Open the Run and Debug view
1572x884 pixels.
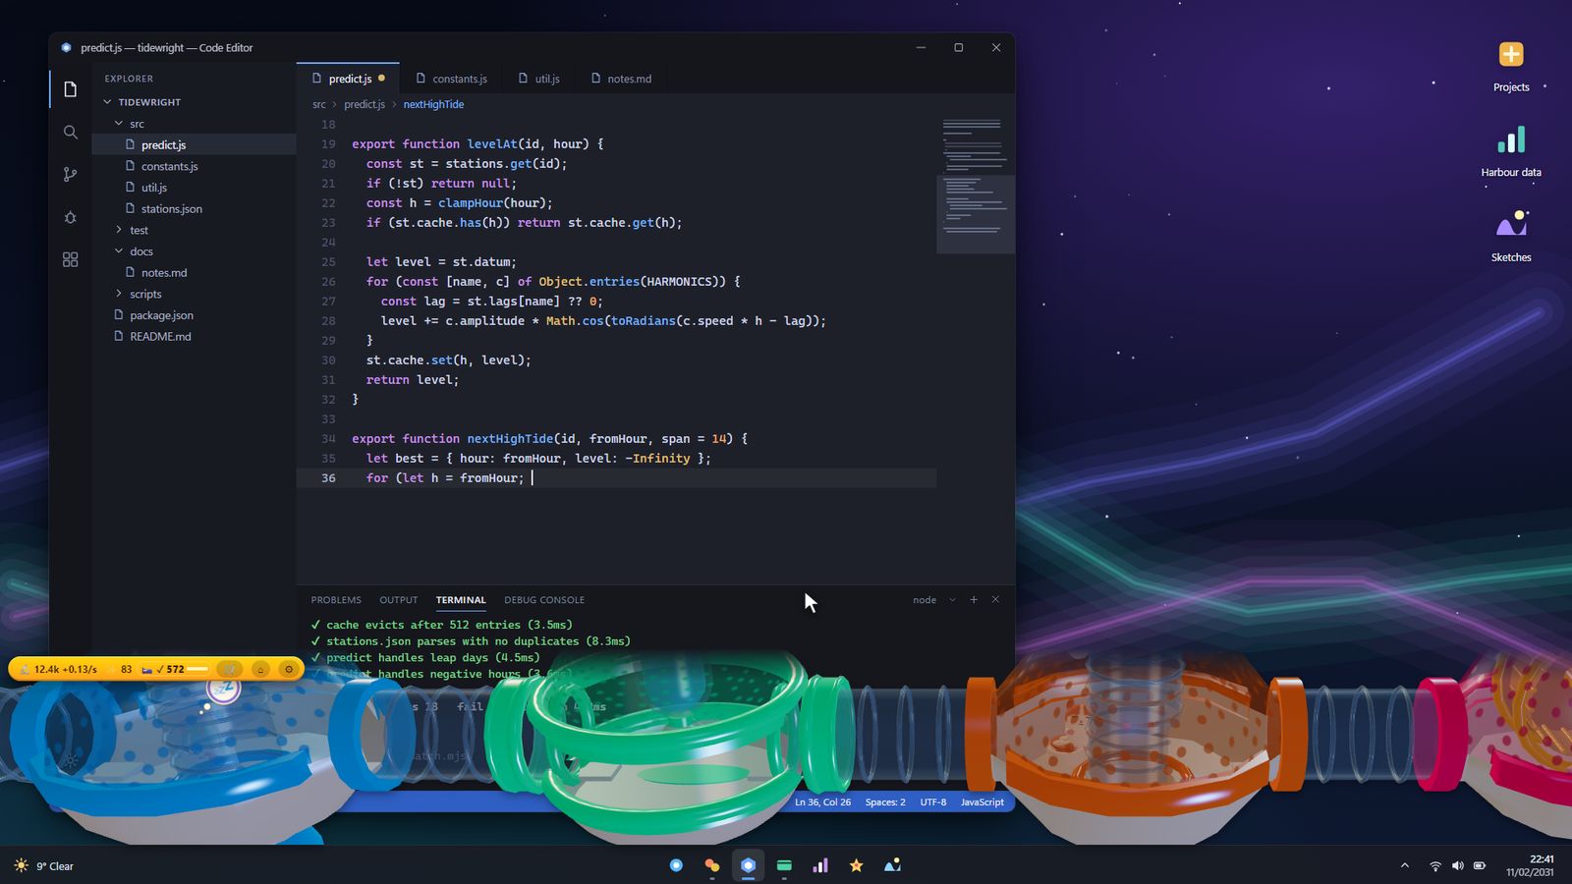click(x=70, y=217)
